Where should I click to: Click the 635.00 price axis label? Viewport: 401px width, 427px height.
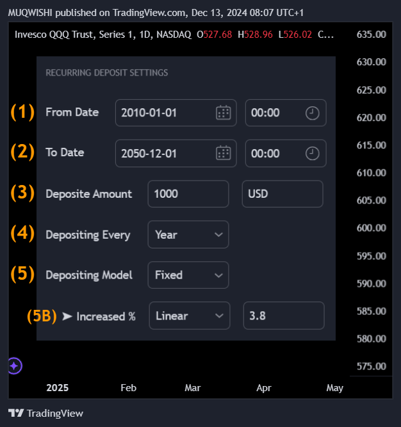pyautogui.click(x=372, y=35)
